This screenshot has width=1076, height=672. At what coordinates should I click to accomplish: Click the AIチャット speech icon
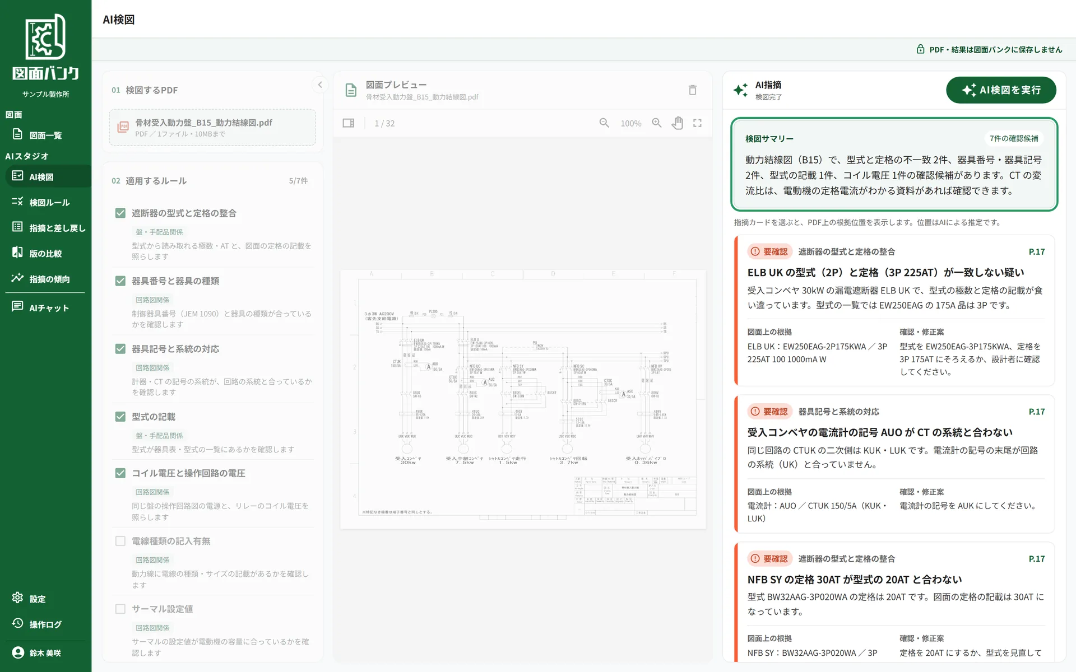(17, 307)
